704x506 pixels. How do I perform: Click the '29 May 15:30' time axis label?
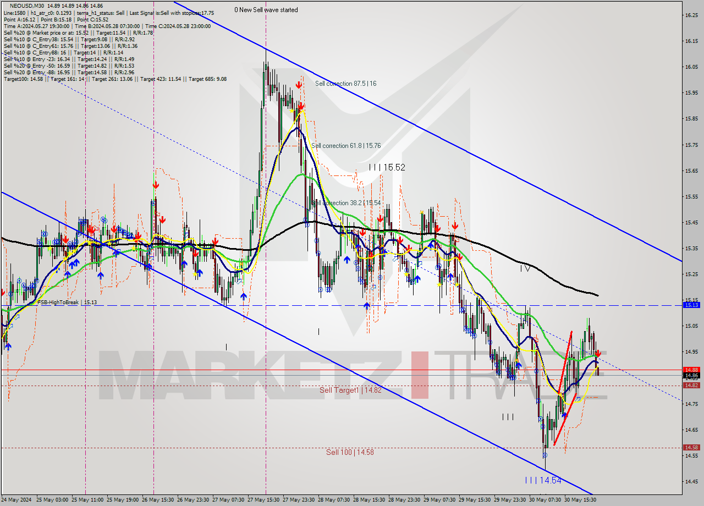pyautogui.click(x=475, y=500)
